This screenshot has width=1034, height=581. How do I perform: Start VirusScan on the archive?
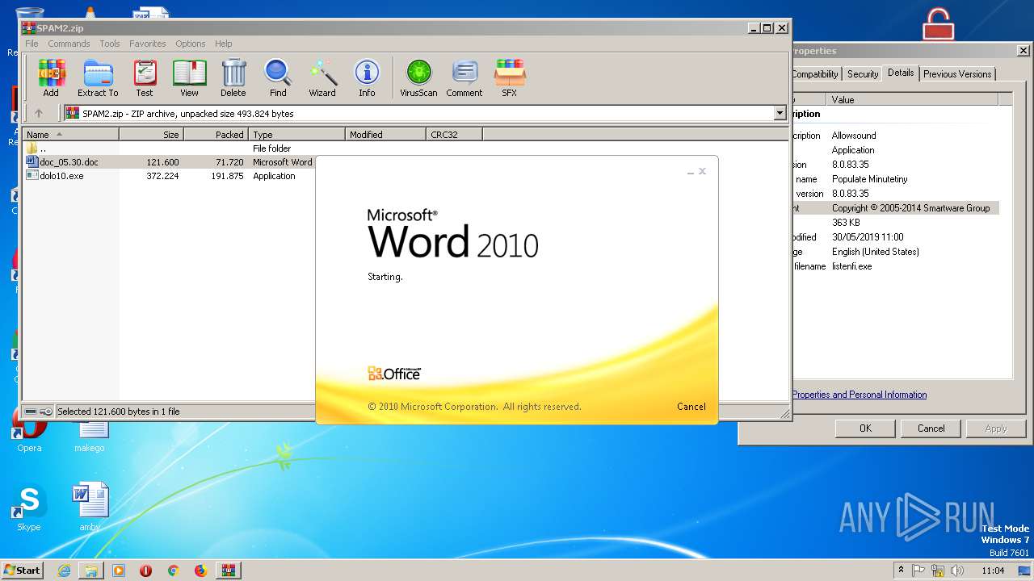point(418,77)
